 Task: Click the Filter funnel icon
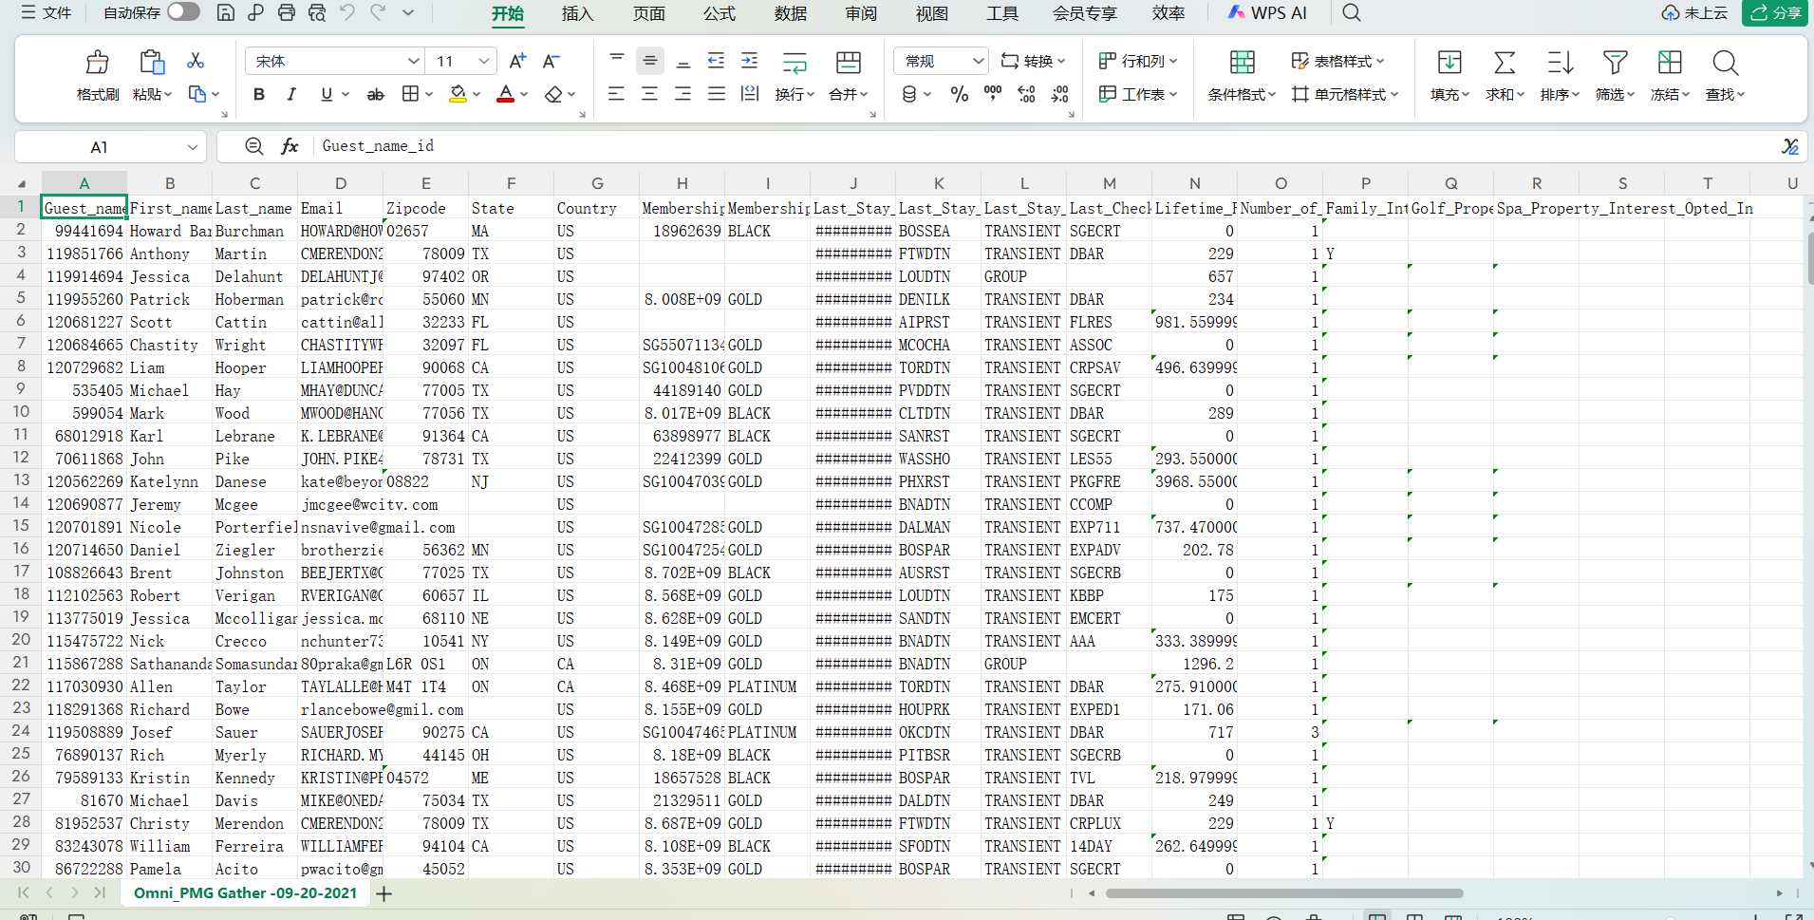tap(1615, 63)
